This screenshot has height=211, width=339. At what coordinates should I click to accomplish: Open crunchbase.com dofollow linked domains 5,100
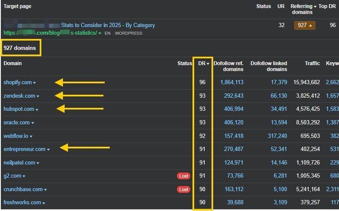click(280, 189)
